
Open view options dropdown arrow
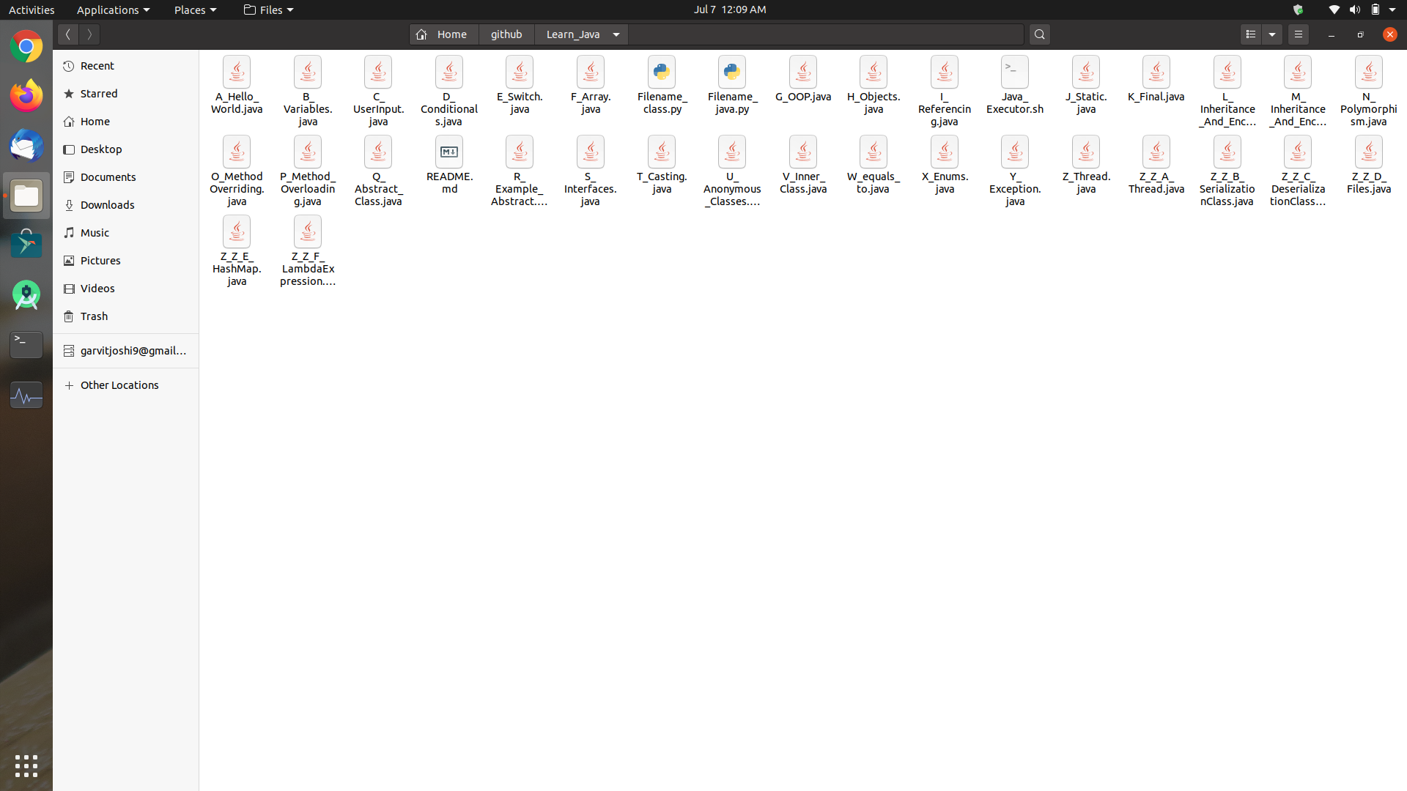pos(1272,34)
